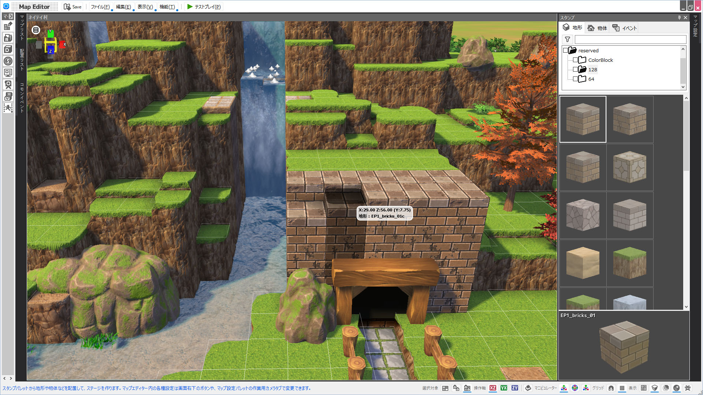Screen dimensions: 703x395
Task: Check the reserved folder checkbox
Action: [565, 50]
